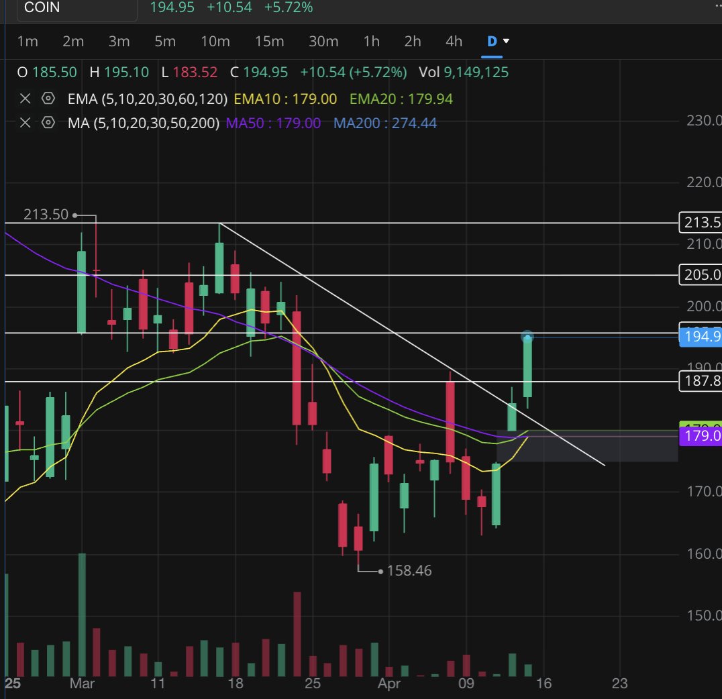Select the 1h timeframe
The image size is (722, 699).
[x=371, y=42]
